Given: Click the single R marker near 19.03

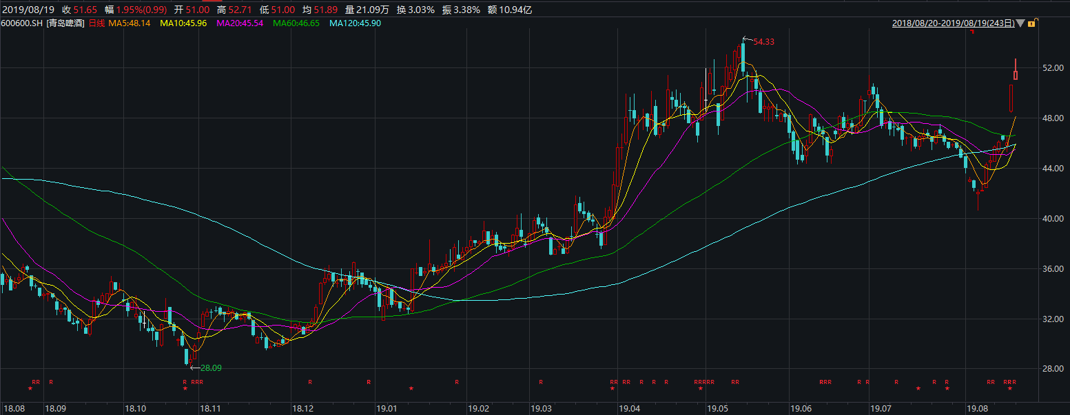Looking at the screenshot, I should [541, 381].
